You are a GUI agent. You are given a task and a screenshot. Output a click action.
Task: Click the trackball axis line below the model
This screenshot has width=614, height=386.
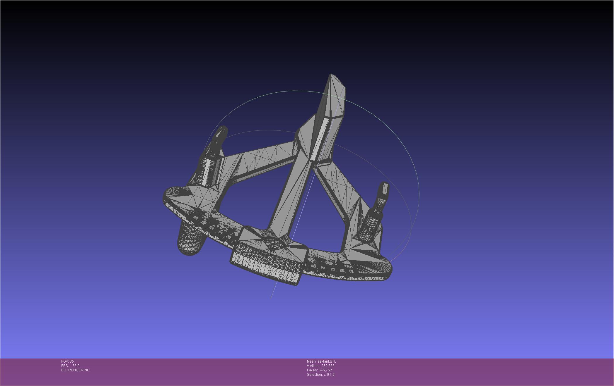(274, 291)
